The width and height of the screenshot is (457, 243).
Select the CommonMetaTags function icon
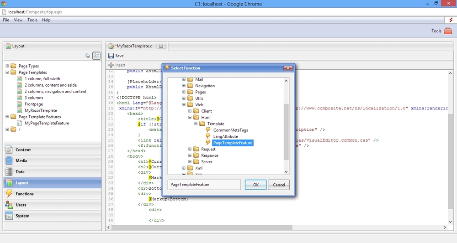[x=209, y=130]
